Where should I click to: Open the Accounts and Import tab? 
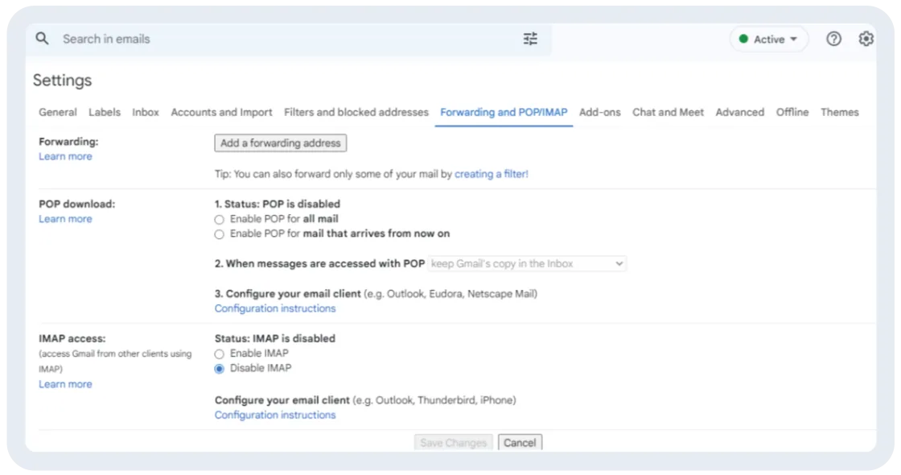point(221,112)
